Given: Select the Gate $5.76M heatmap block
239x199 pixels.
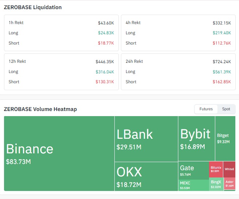Looking at the screenshot, I should (x=194, y=171).
